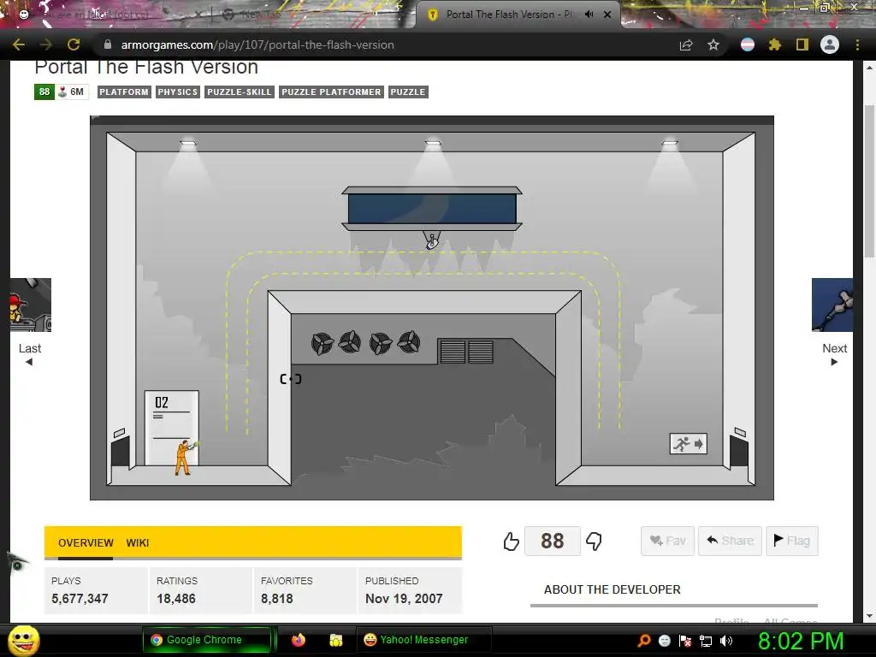Select the PUZZLE-SKILL tag

coord(240,92)
